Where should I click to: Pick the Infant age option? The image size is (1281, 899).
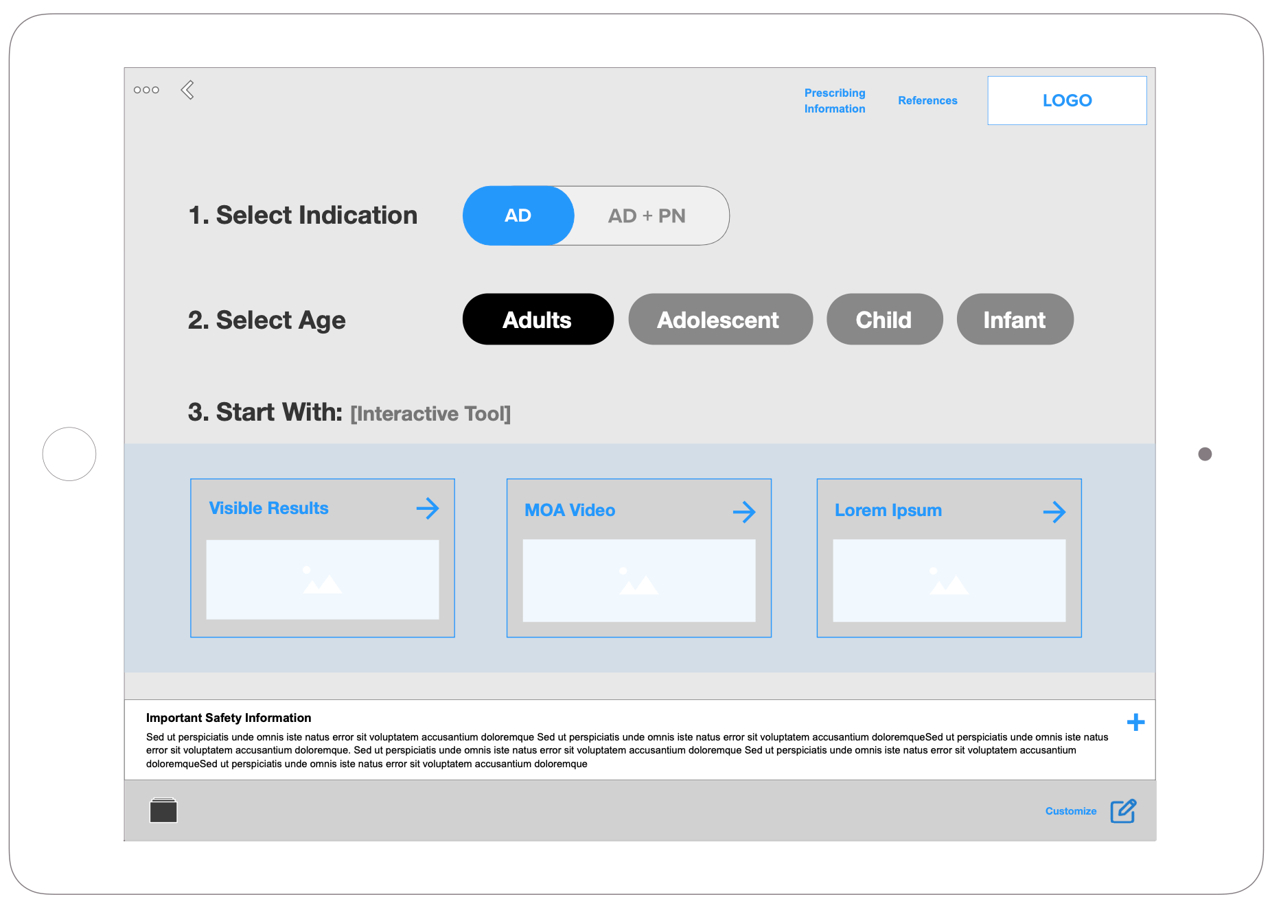tap(1014, 320)
